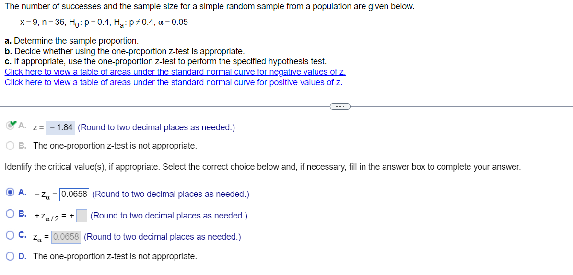Click the green checkmark on test statistic option A

point(12,125)
